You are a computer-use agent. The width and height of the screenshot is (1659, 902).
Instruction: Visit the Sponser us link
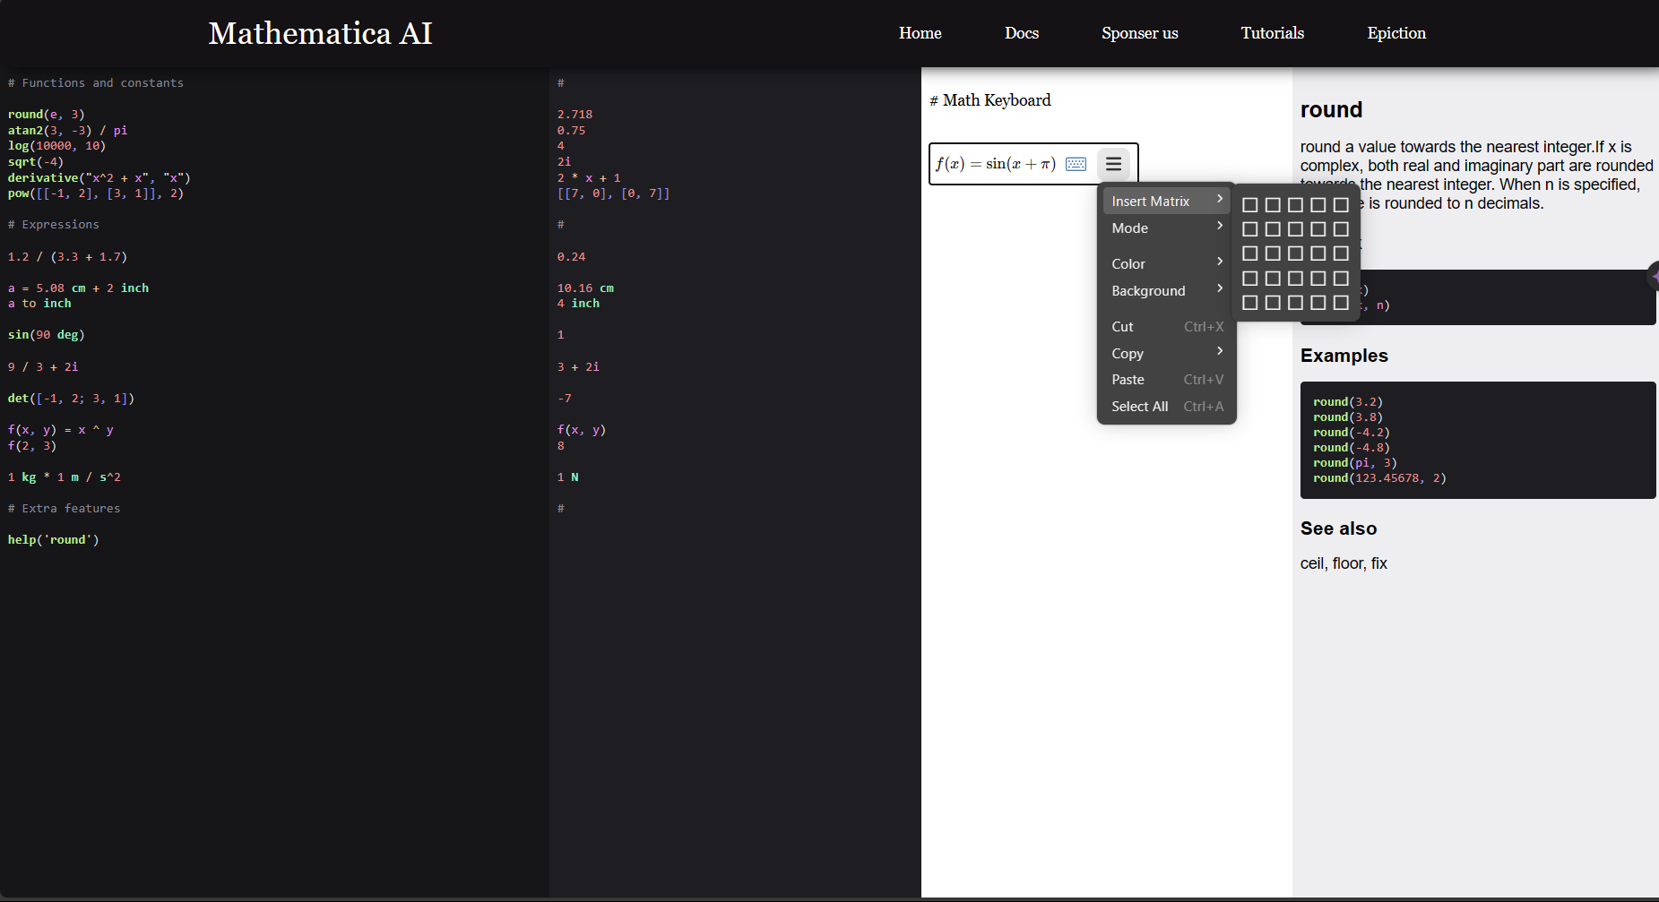pyautogui.click(x=1140, y=33)
